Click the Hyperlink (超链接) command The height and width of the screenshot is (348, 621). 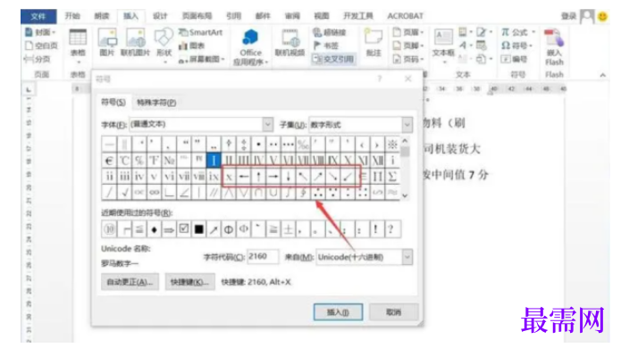click(329, 32)
